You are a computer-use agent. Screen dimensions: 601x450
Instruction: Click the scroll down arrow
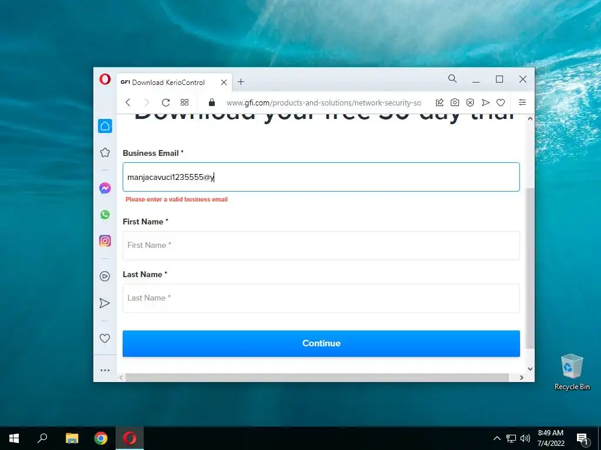pyautogui.click(x=530, y=369)
